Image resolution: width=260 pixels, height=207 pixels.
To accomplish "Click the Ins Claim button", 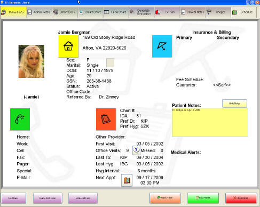I will pos(13,198).
